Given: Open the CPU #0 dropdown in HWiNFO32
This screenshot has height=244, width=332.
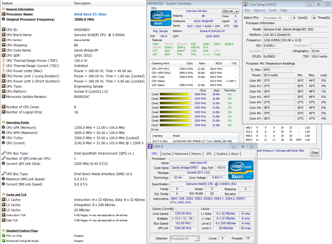Looking at the screenshot, I should click(x=231, y=11).
